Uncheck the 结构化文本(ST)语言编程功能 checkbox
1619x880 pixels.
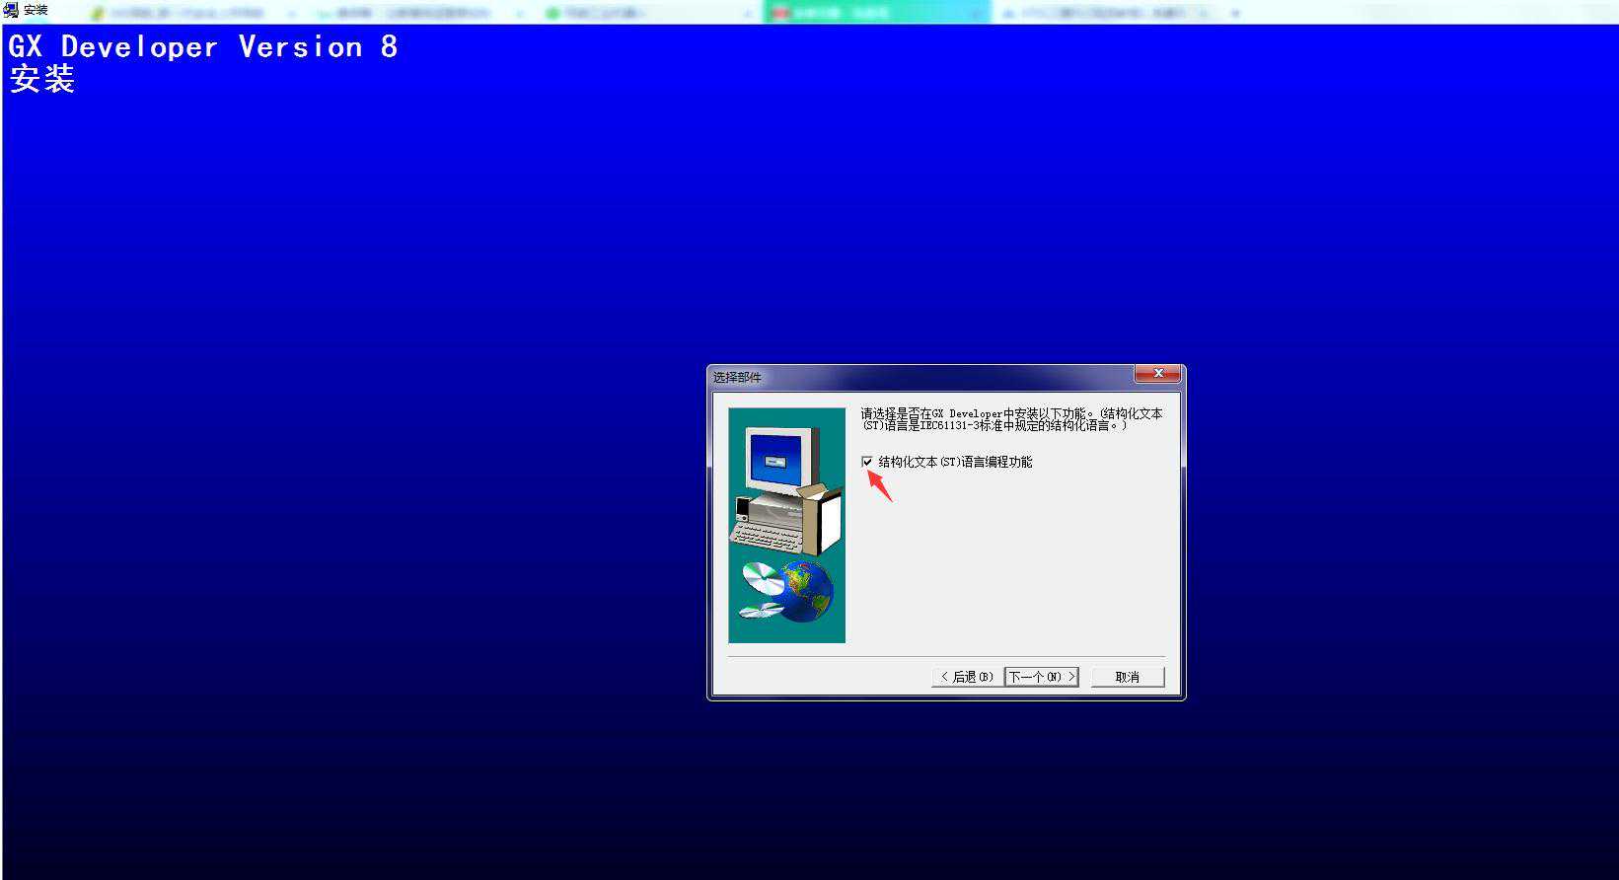tap(867, 462)
